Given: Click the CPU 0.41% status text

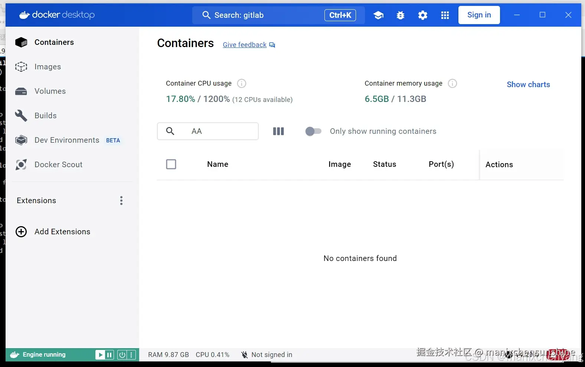Looking at the screenshot, I should tap(213, 355).
